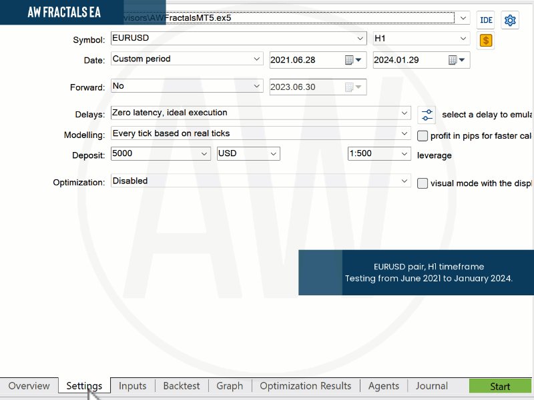Select the Settings tab
Viewport: 534px width, 400px height.
[x=84, y=386]
